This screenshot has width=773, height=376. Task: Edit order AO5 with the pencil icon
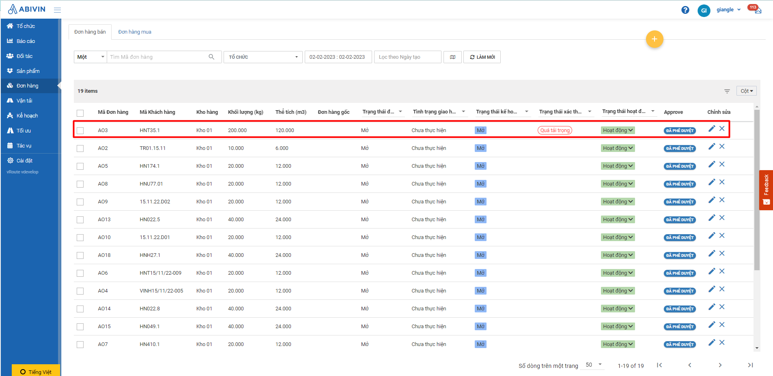click(x=711, y=164)
